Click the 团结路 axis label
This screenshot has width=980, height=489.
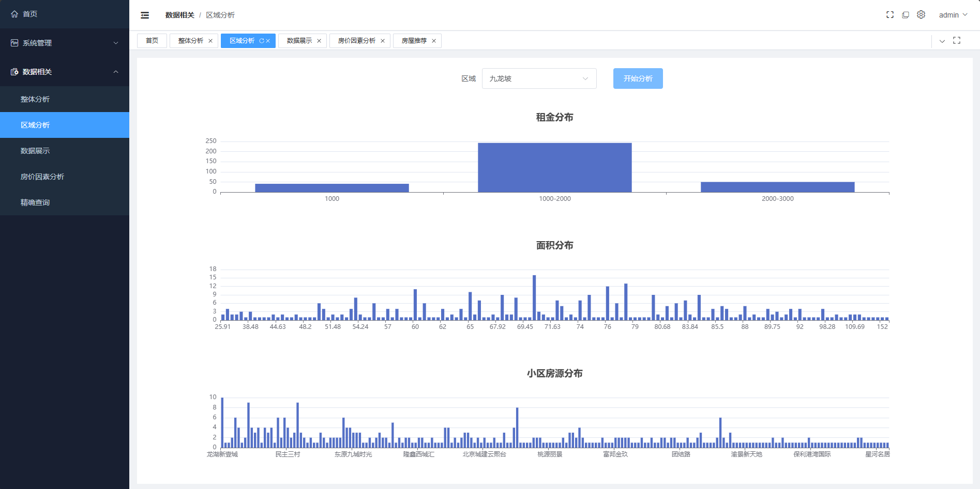(681, 454)
